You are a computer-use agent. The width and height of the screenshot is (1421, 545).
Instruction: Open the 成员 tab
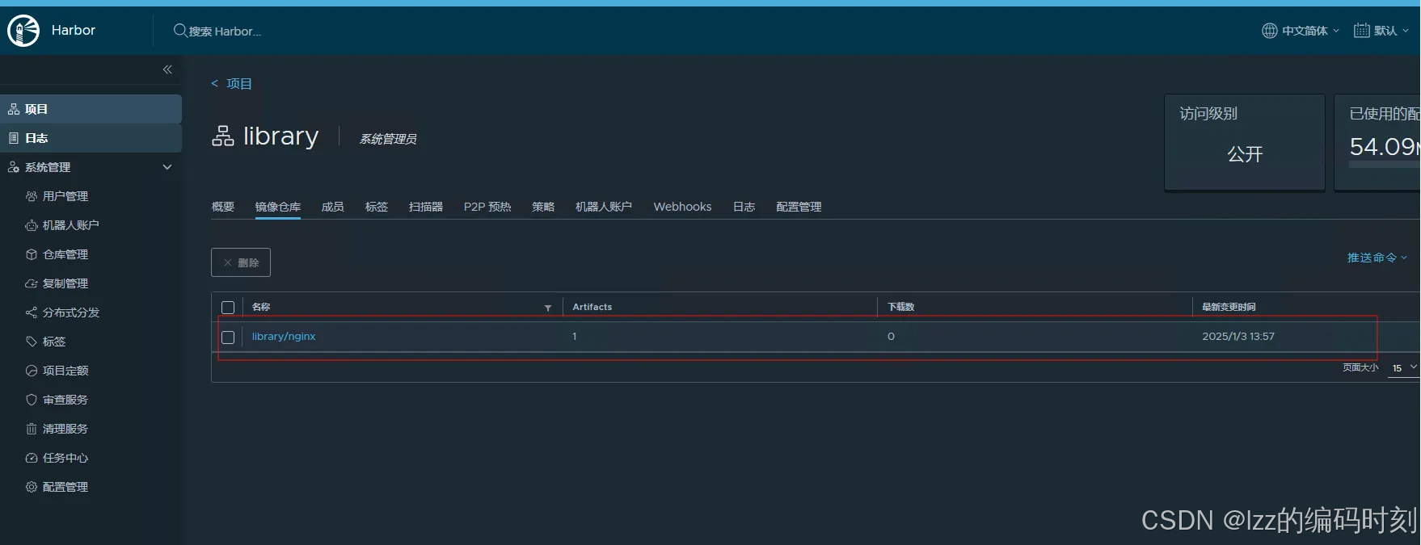(x=333, y=207)
